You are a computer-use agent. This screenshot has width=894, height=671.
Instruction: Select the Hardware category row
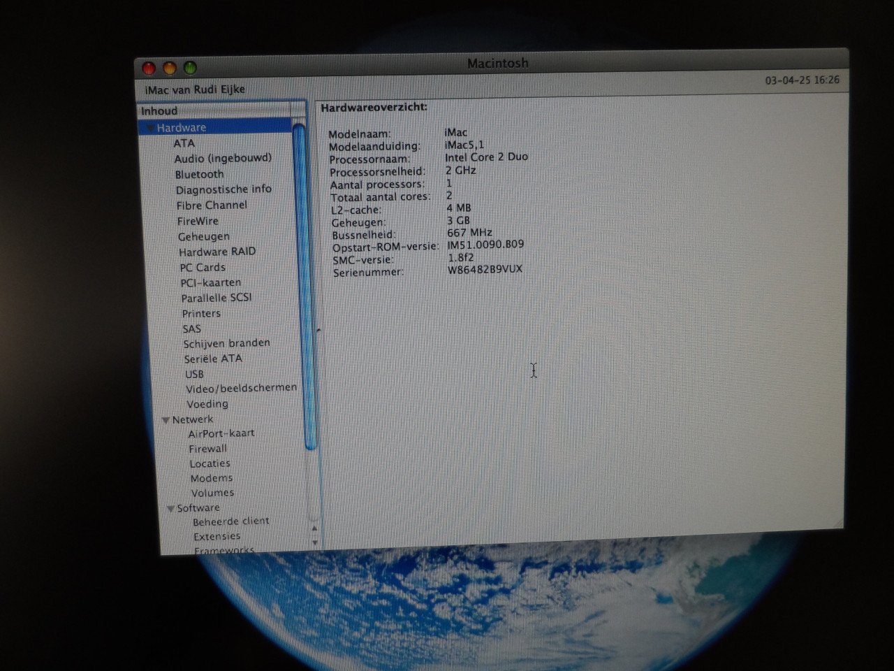(216, 128)
